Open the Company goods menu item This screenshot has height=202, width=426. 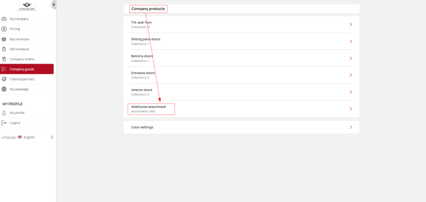pos(27,69)
